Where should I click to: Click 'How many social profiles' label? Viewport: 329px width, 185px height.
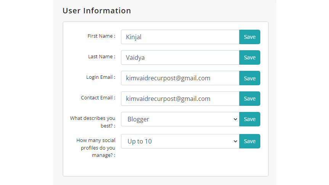[96, 148]
